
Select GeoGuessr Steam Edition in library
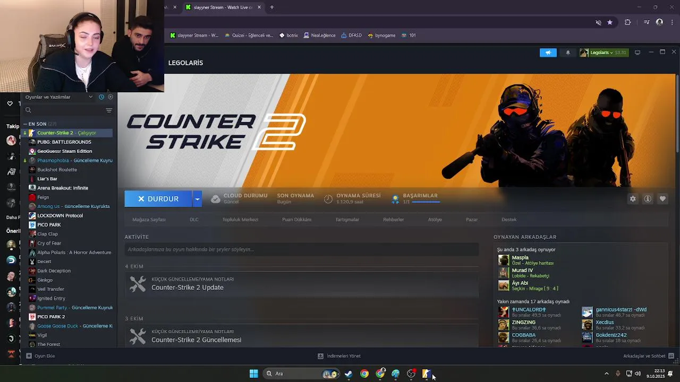coord(67,151)
